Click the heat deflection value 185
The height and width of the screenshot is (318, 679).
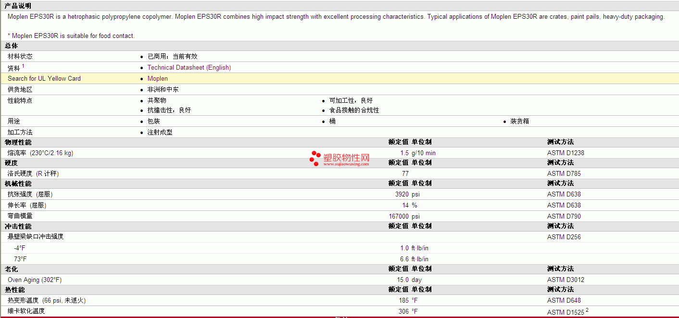403,301
